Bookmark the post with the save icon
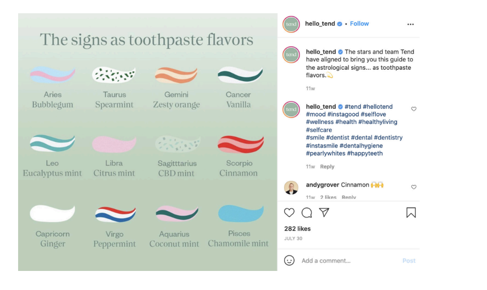This screenshot has height=290, width=487. pos(411,213)
